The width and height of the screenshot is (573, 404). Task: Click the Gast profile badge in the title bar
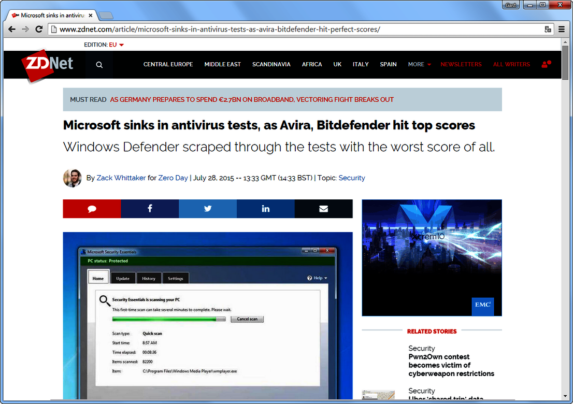[510, 5]
